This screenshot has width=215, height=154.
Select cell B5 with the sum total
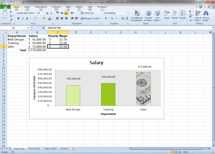(37, 50)
